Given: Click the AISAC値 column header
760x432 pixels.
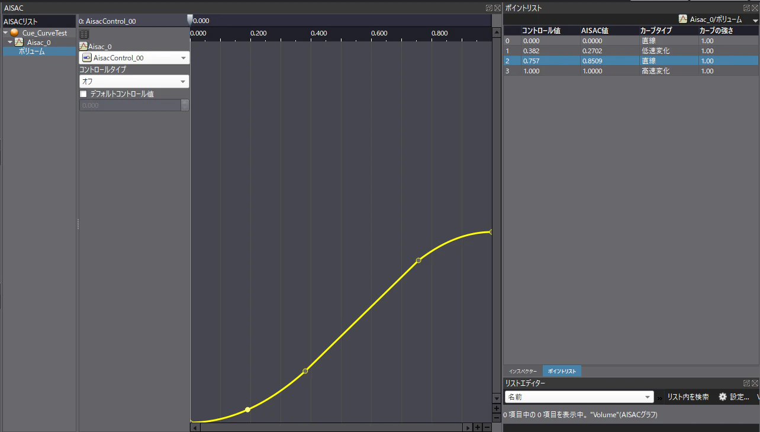Looking at the screenshot, I should (x=609, y=30).
